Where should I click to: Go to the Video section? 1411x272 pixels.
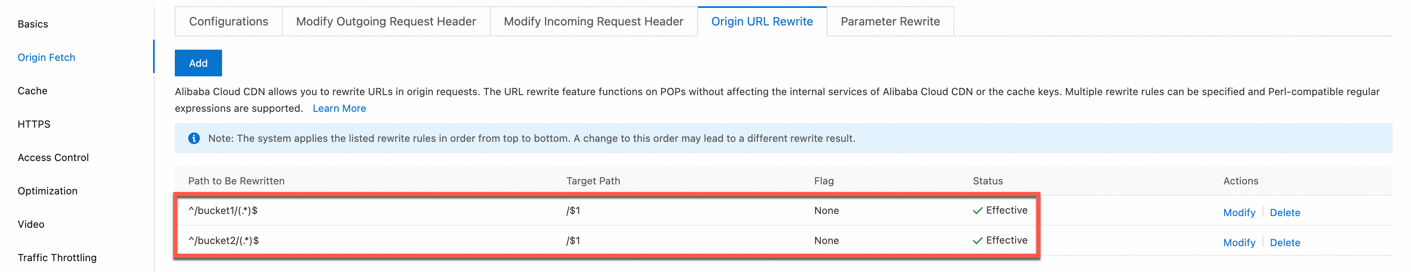31,224
